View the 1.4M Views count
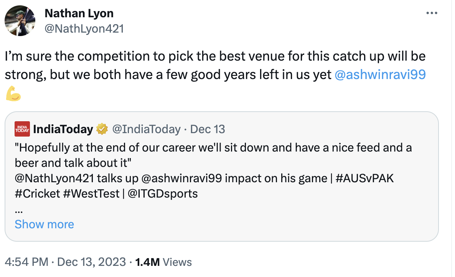 pyautogui.click(x=163, y=262)
